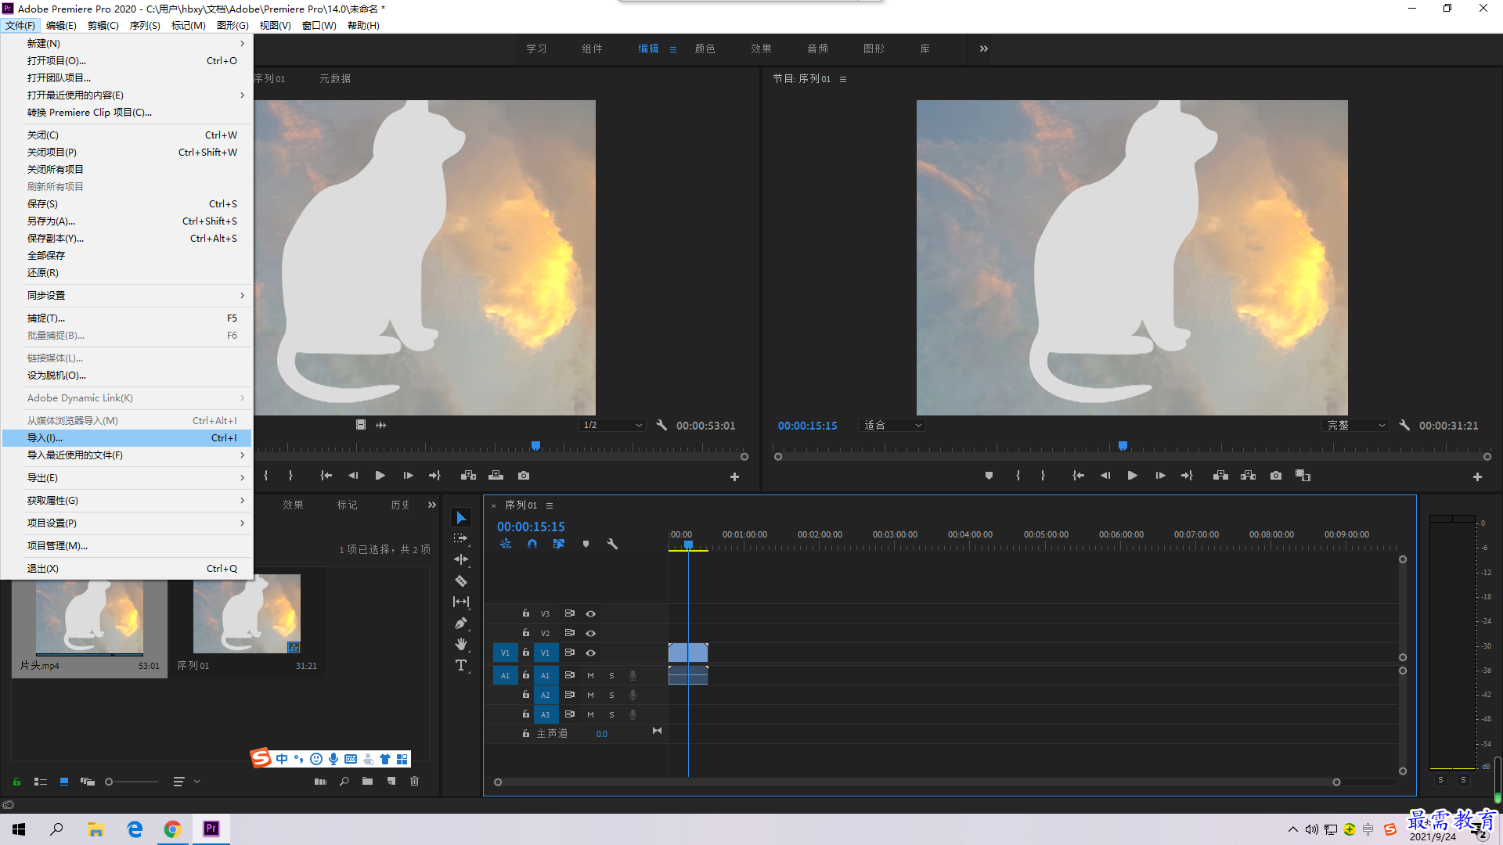Toggle V3 track visibility eye
Screen dimensions: 1503x845
591,613
